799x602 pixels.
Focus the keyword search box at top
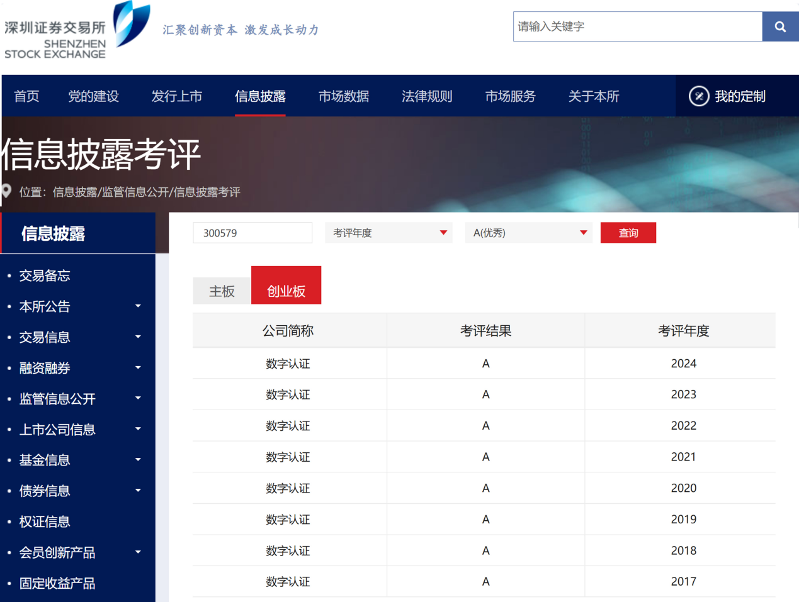[x=637, y=26]
